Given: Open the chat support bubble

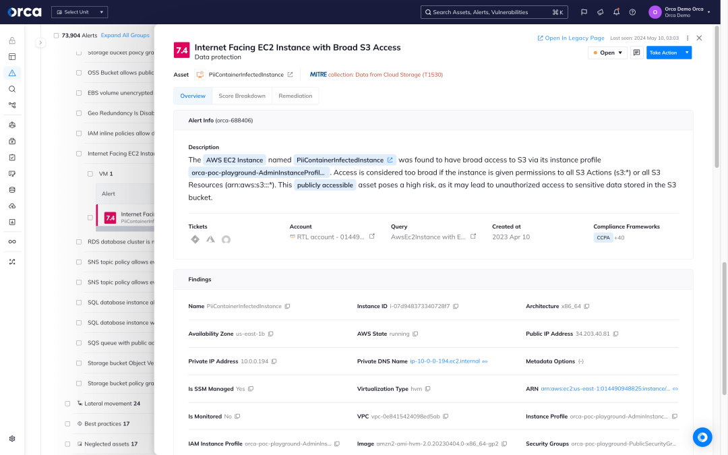Looking at the screenshot, I should tap(702, 437).
